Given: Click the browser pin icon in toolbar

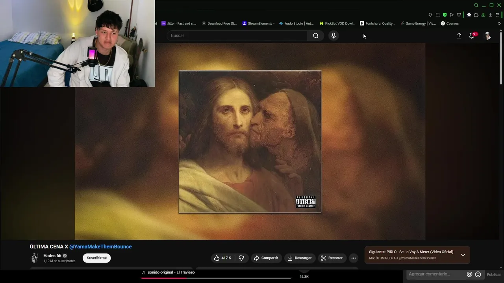Looking at the screenshot, I should tap(430, 15).
